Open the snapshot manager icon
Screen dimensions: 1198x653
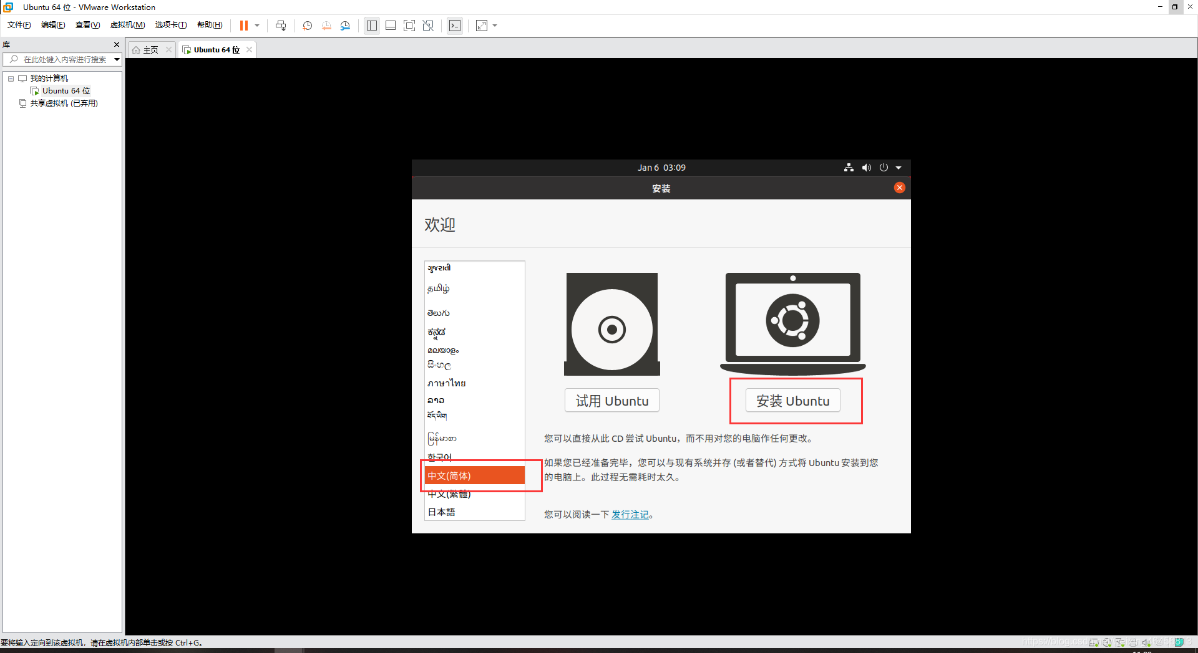(x=345, y=26)
